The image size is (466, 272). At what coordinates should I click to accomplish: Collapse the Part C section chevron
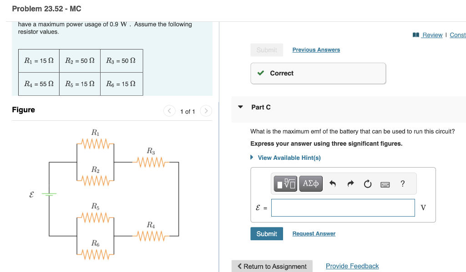coord(240,107)
